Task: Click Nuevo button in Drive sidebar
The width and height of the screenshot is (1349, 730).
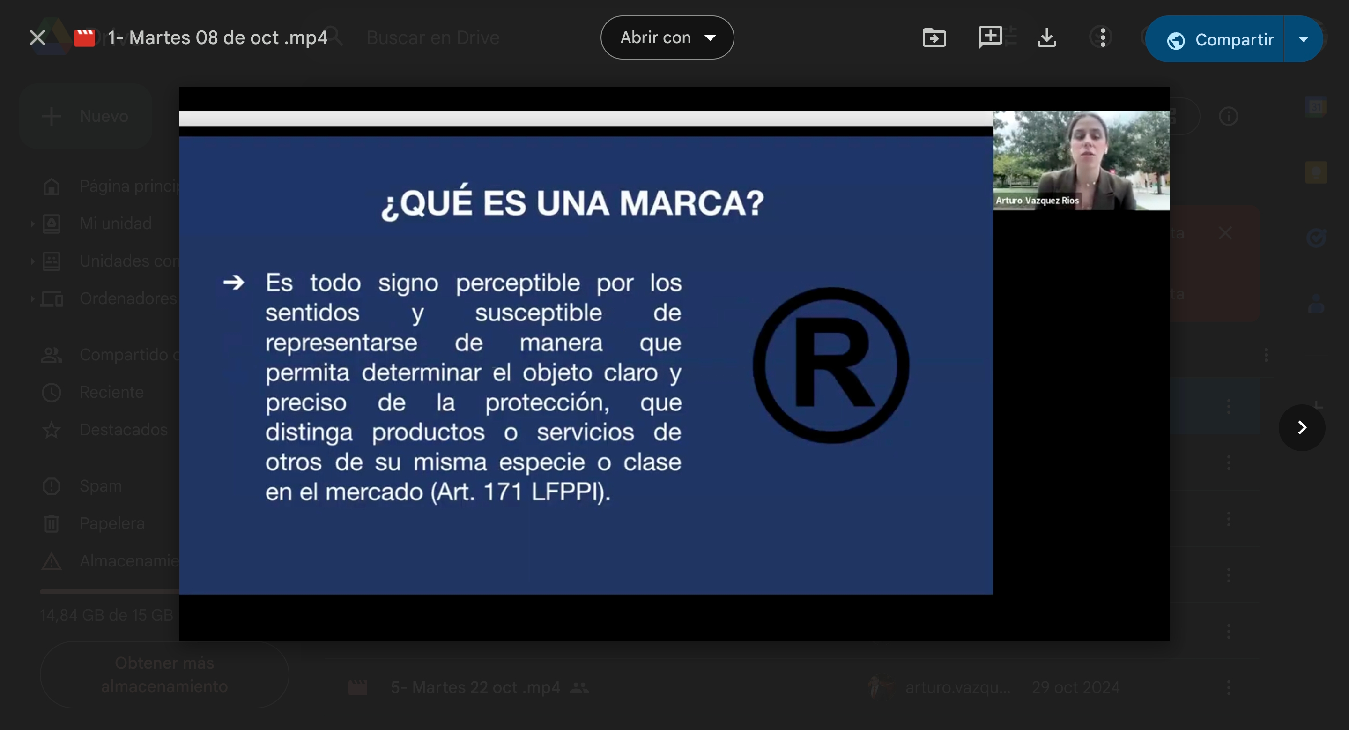Action: pyautogui.click(x=85, y=116)
